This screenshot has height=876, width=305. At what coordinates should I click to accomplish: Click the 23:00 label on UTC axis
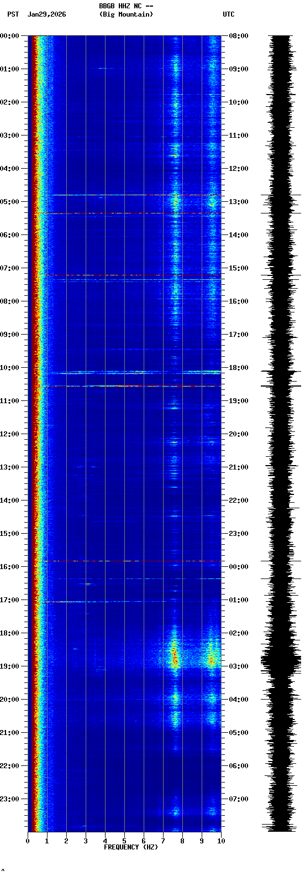click(239, 534)
